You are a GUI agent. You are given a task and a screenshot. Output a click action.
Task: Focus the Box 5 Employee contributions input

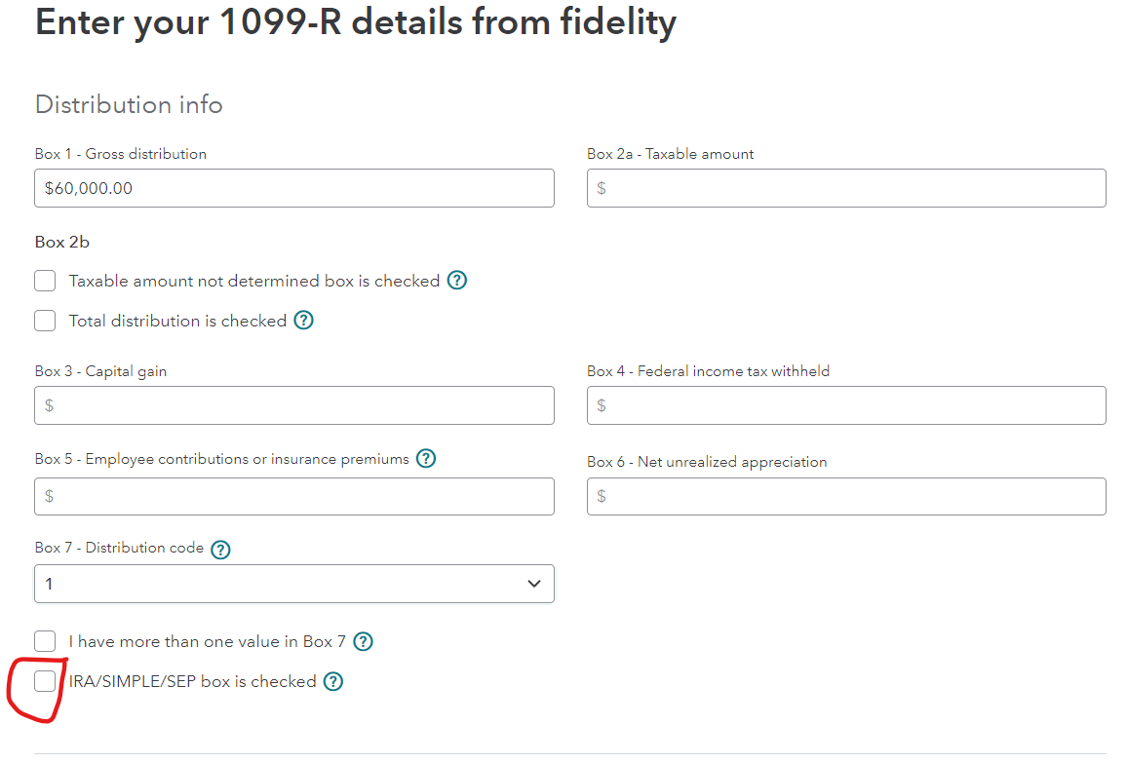coord(293,496)
